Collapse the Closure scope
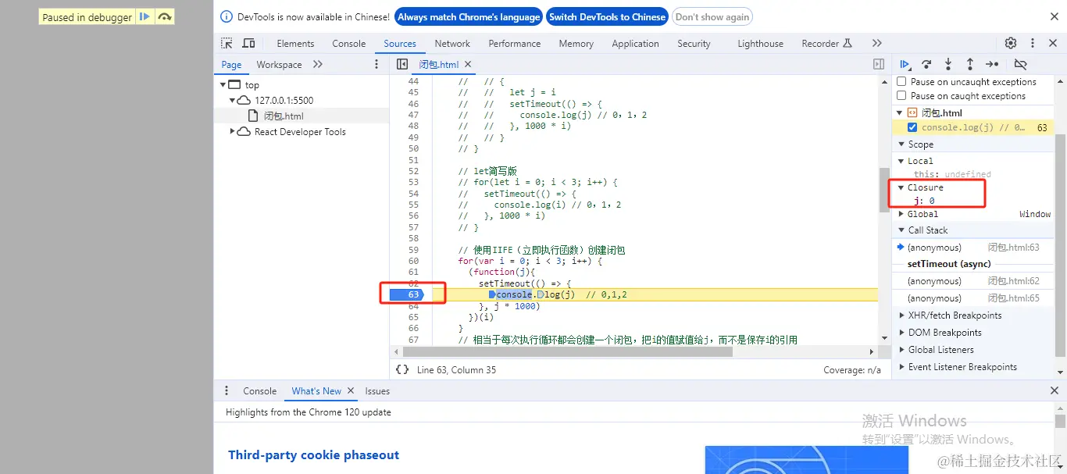This screenshot has height=474, width=1067. coord(901,187)
